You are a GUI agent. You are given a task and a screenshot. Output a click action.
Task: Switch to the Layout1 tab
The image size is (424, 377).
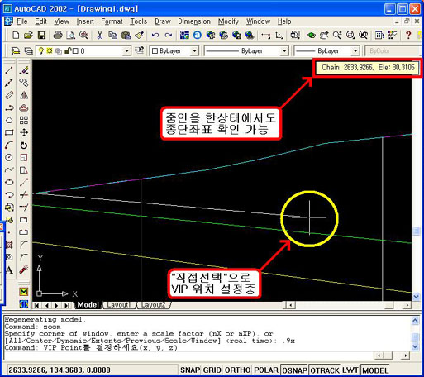coord(119,305)
